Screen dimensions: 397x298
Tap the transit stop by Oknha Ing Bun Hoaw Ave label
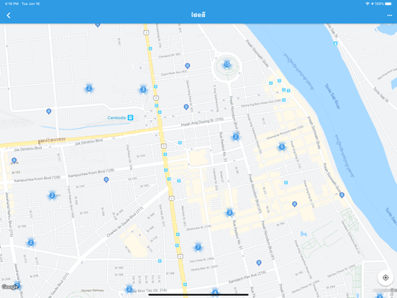(x=284, y=100)
